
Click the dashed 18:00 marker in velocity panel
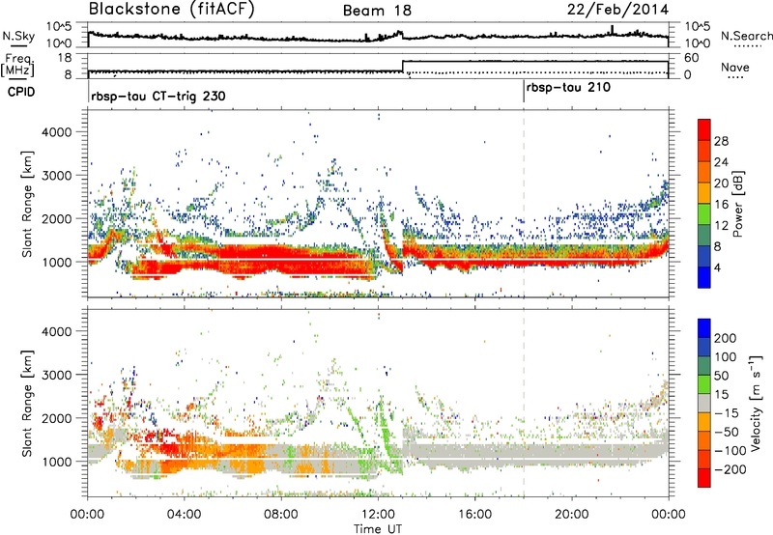pos(524,403)
